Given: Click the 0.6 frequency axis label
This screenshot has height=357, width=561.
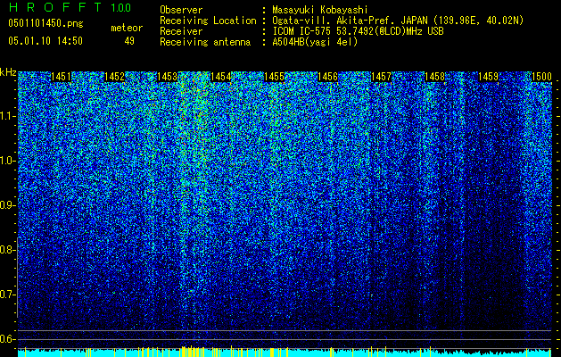Looking at the screenshot, I should click(x=7, y=339).
